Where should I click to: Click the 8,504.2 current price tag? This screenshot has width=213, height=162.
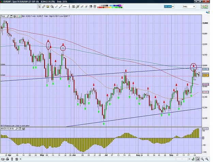pyautogui.click(x=206, y=76)
